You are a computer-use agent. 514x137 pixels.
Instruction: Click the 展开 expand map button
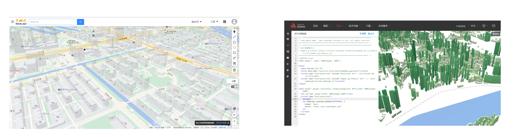tap(496, 34)
